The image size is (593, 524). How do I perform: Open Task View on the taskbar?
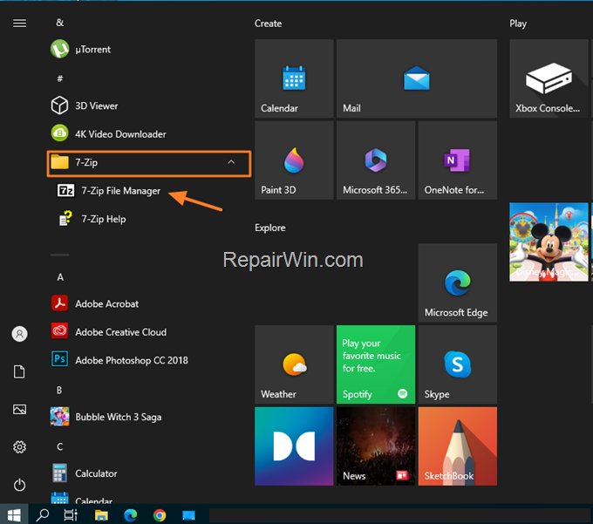71,515
